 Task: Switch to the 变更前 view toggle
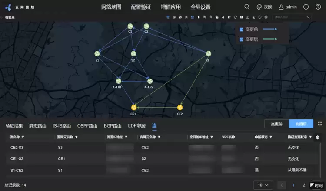(x=276, y=124)
